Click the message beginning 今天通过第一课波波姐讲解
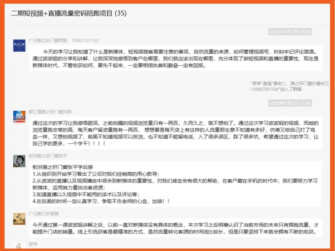Viewport: 335px width, 251px height. tap(175, 228)
